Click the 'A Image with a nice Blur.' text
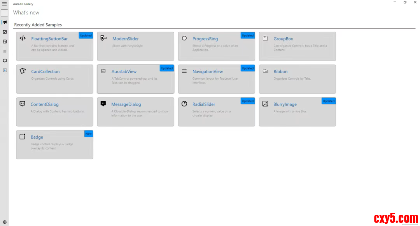The image size is (420, 226). pos(290,111)
